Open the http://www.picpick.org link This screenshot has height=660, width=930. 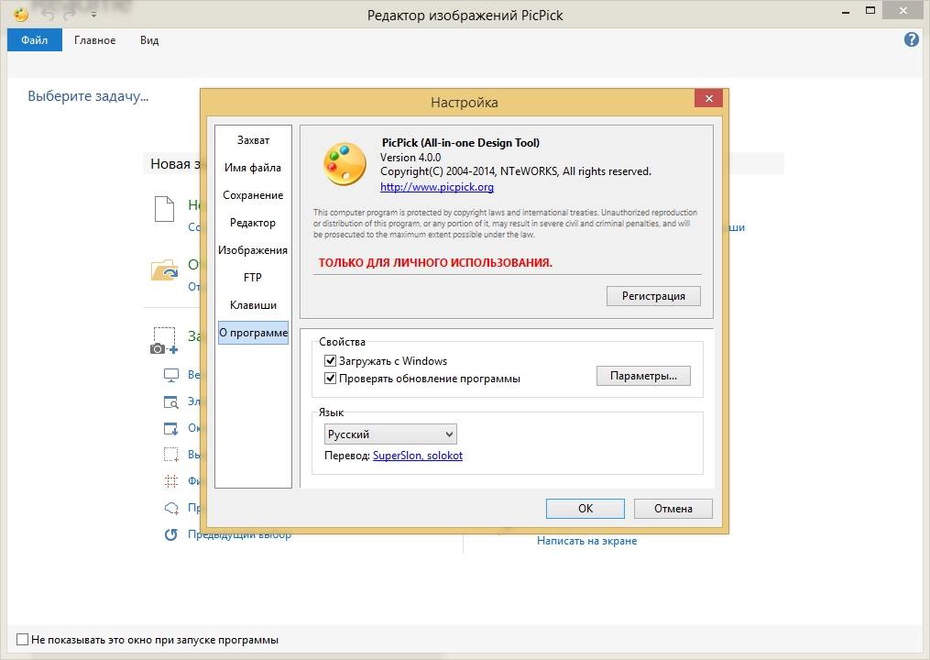tap(437, 187)
